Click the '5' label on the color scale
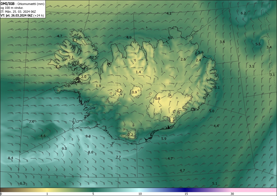The height and width of the screenshot is (196, 277). pos(93,194)
